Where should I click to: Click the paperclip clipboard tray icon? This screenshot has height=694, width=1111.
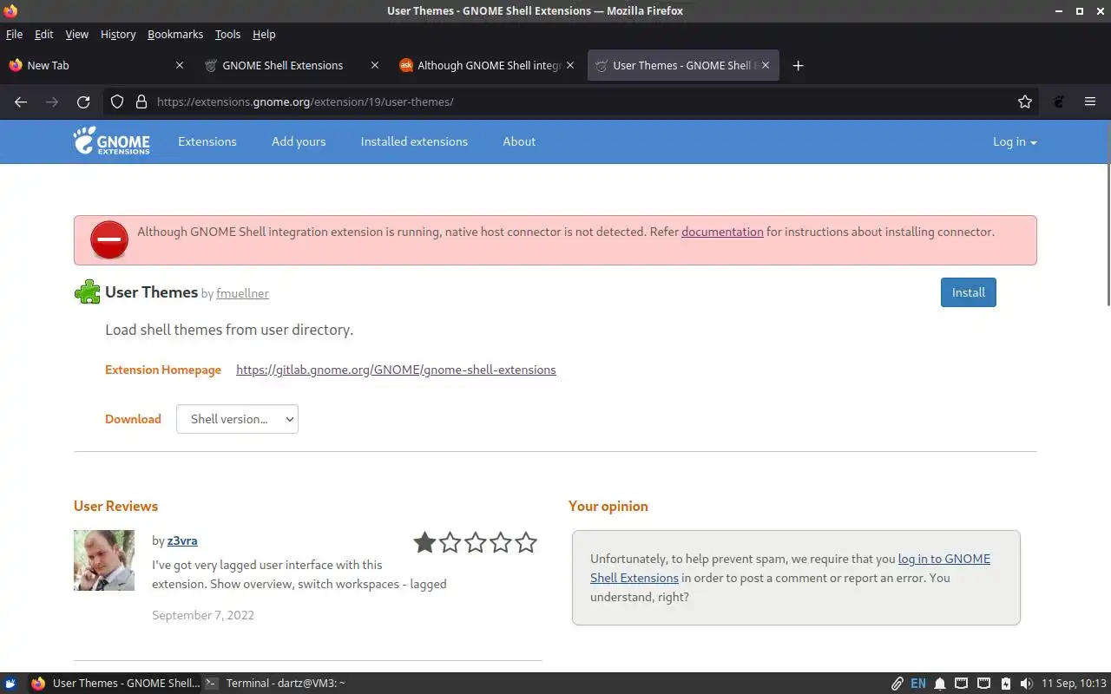pyautogui.click(x=897, y=683)
